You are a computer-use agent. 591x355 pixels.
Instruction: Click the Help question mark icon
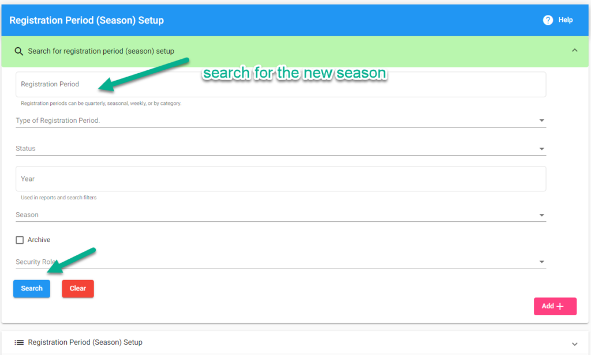548,20
